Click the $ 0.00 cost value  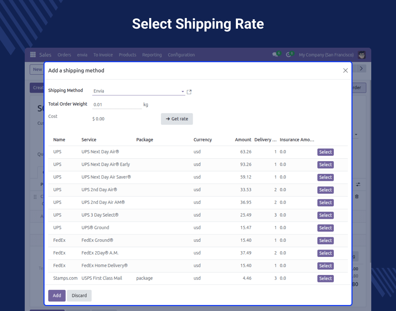tap(98, 119)
